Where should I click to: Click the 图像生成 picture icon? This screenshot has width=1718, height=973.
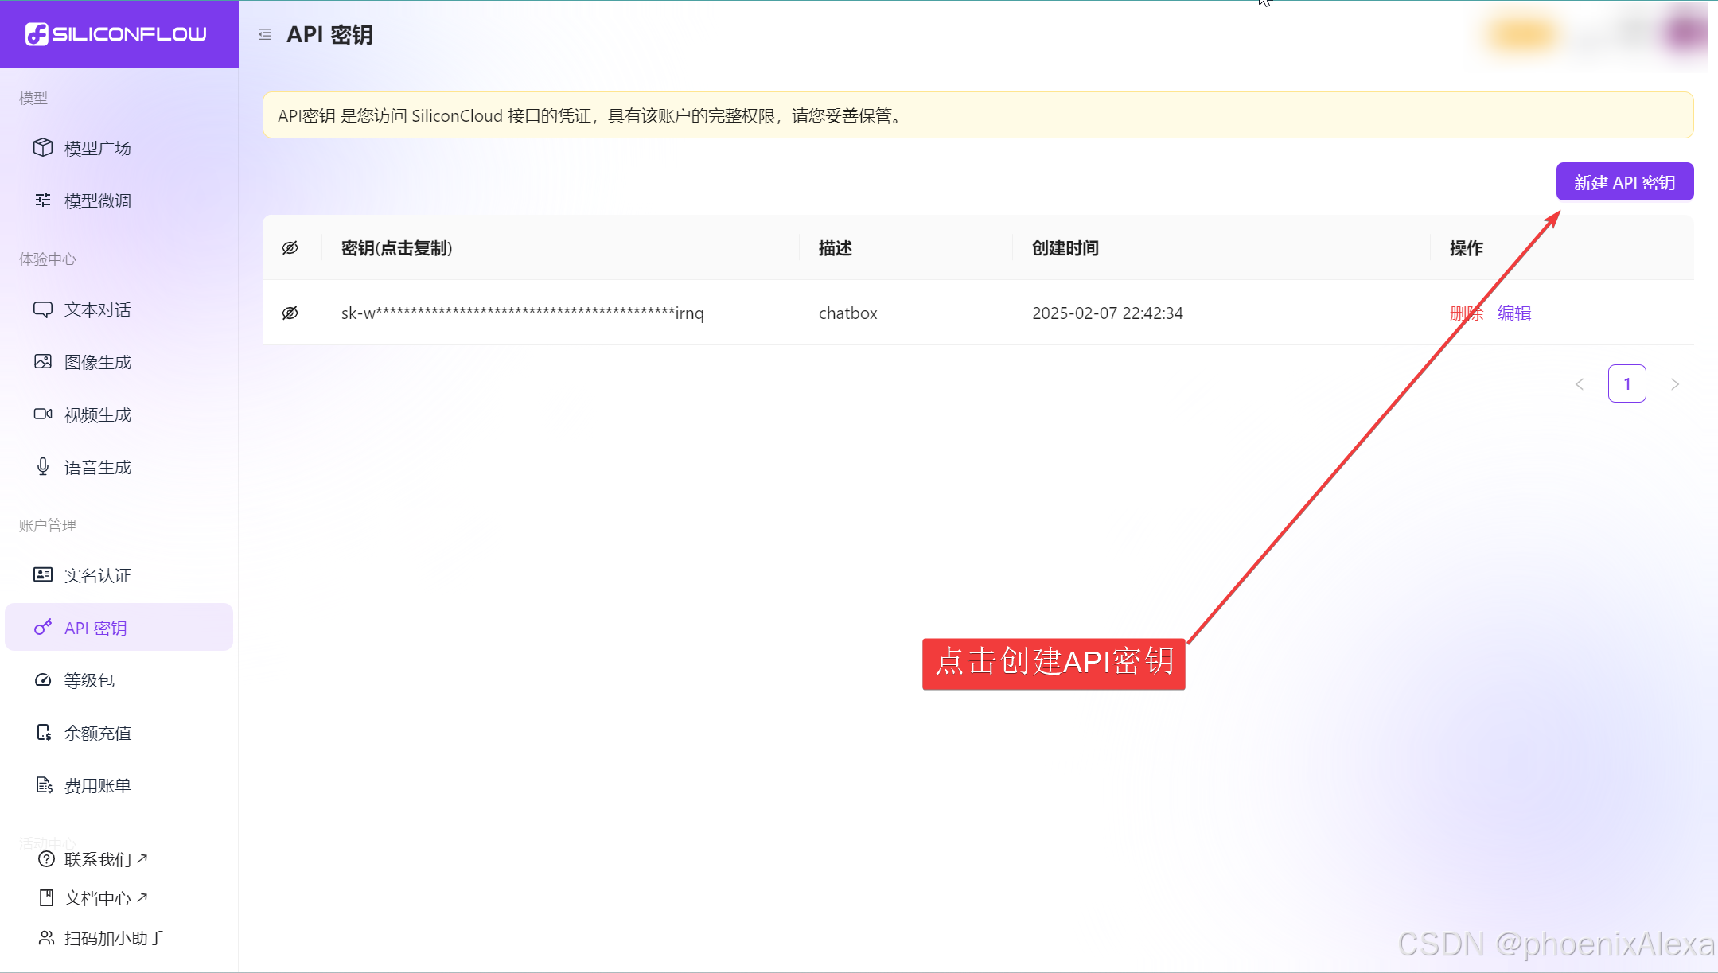[43, 362]
